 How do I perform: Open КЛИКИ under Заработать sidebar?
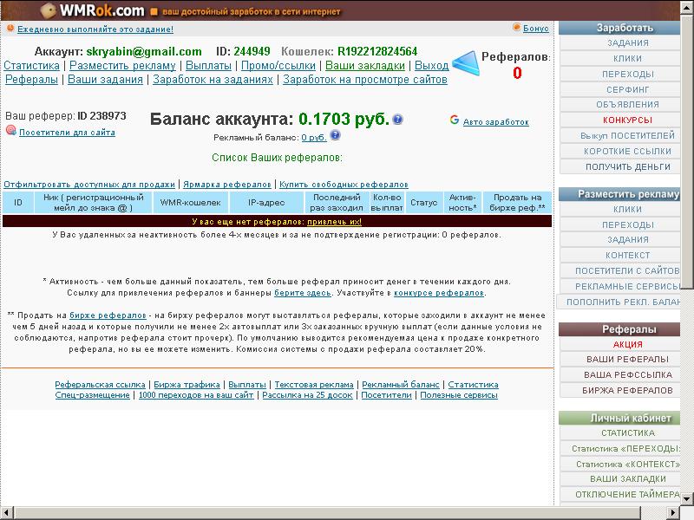click(x=620, y=58)
